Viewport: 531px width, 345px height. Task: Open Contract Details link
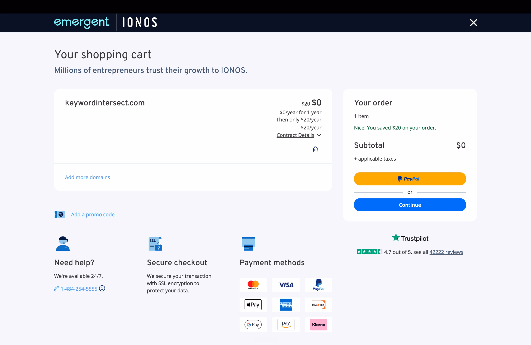pyautogui.click(x=295, y=135)
